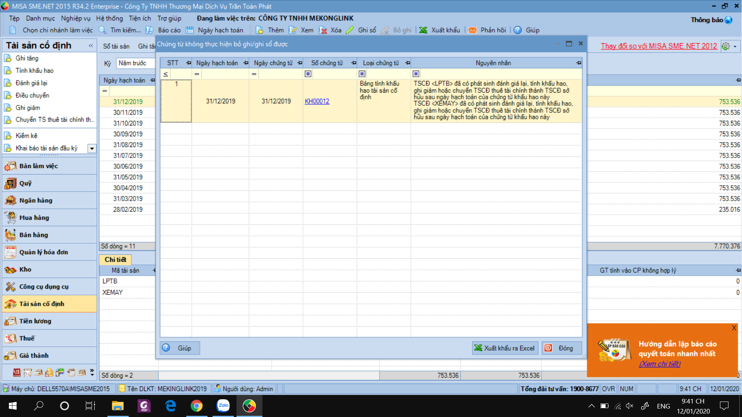This screenshot has height=417, width=742.
Task: Click the Phản hồi mail icon
Action: point(473,30)
